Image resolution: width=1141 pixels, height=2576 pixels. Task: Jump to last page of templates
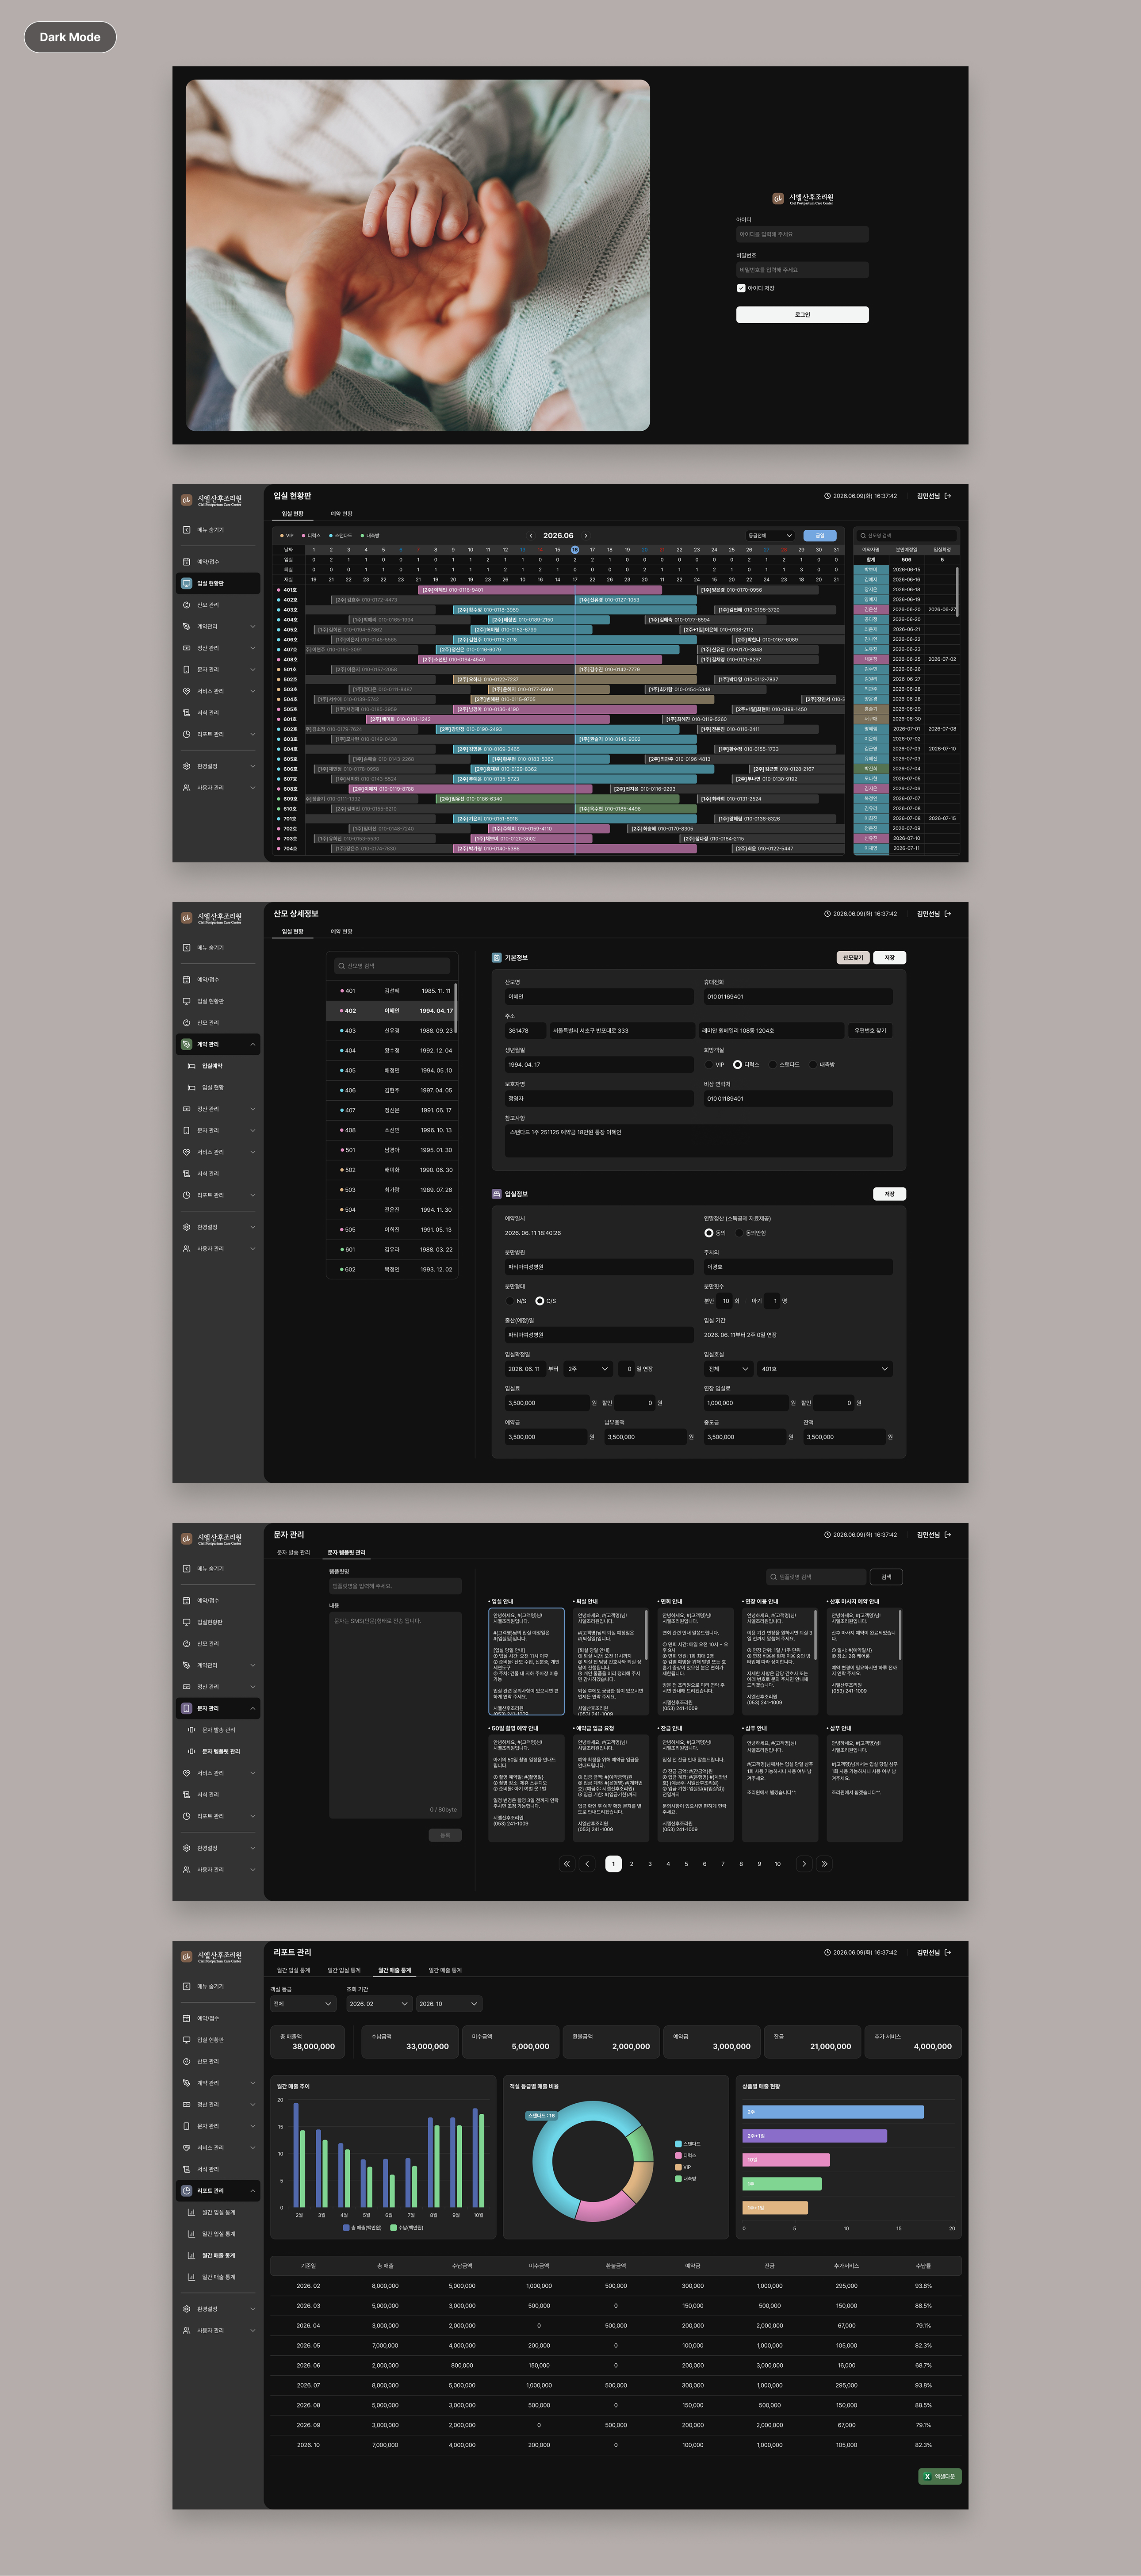[824, 1864]
